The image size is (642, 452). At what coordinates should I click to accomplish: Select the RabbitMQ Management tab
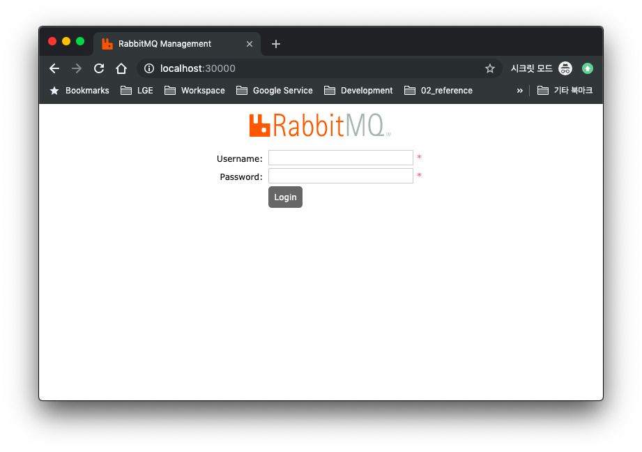coord(177,44)
